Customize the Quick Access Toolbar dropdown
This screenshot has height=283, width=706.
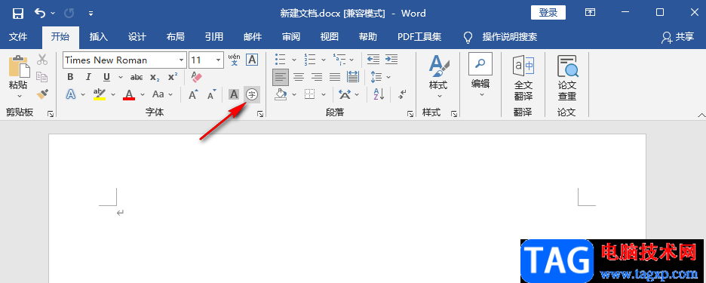point(91,14)
